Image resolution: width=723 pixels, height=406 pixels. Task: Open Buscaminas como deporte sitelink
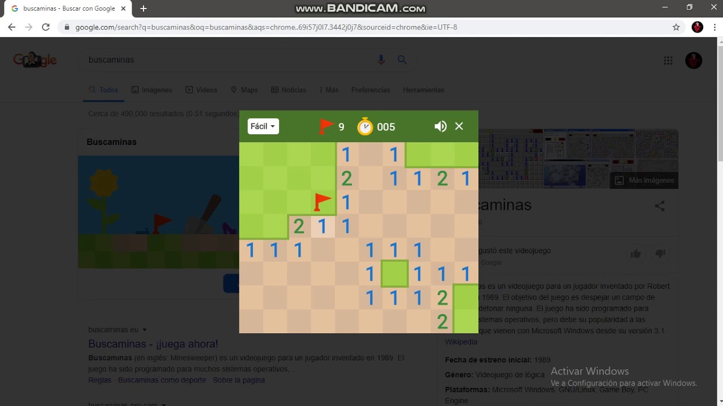(162, 380)
